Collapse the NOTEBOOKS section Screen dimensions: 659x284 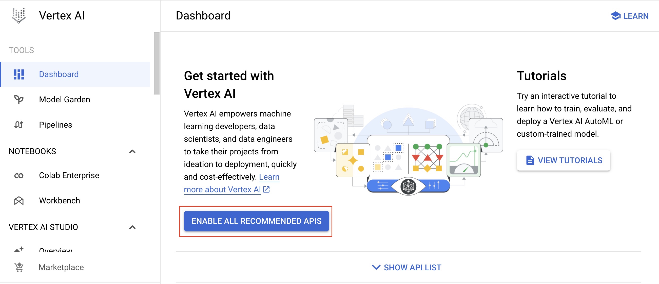[133, 151]
